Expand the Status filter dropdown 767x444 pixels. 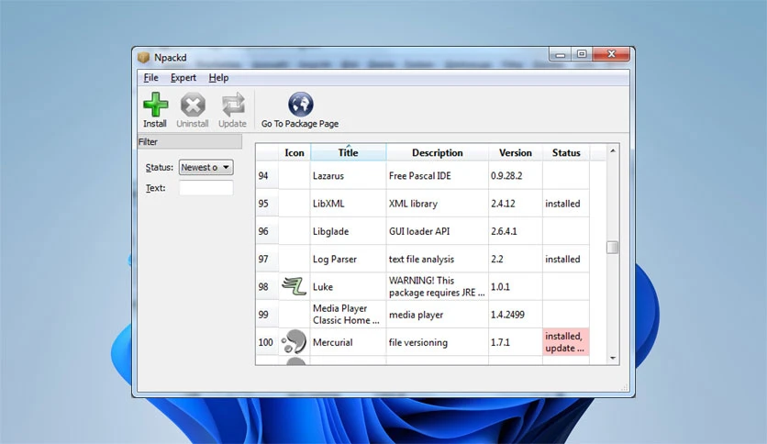click(206, 167)
